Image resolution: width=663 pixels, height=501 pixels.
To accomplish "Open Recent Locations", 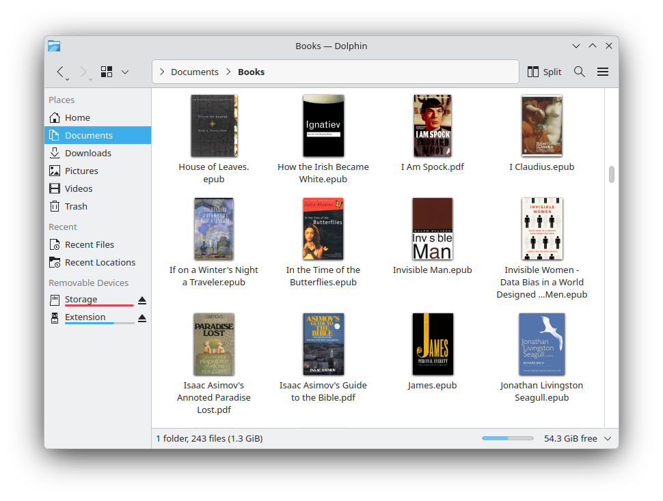I will (98, 263).
